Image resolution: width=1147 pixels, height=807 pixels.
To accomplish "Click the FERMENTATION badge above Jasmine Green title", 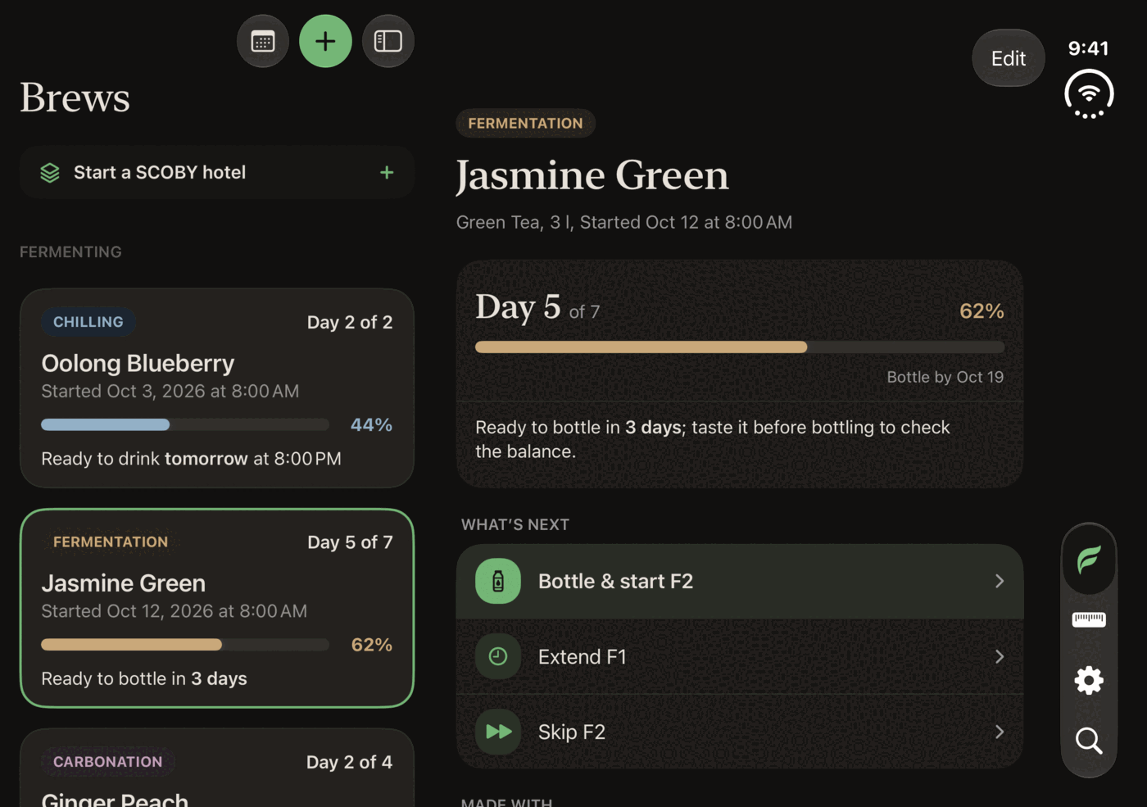I will (x=525, y=124).
